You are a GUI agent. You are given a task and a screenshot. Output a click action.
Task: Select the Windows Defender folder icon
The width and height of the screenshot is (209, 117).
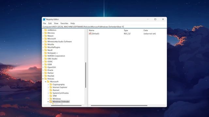[51, 102]
